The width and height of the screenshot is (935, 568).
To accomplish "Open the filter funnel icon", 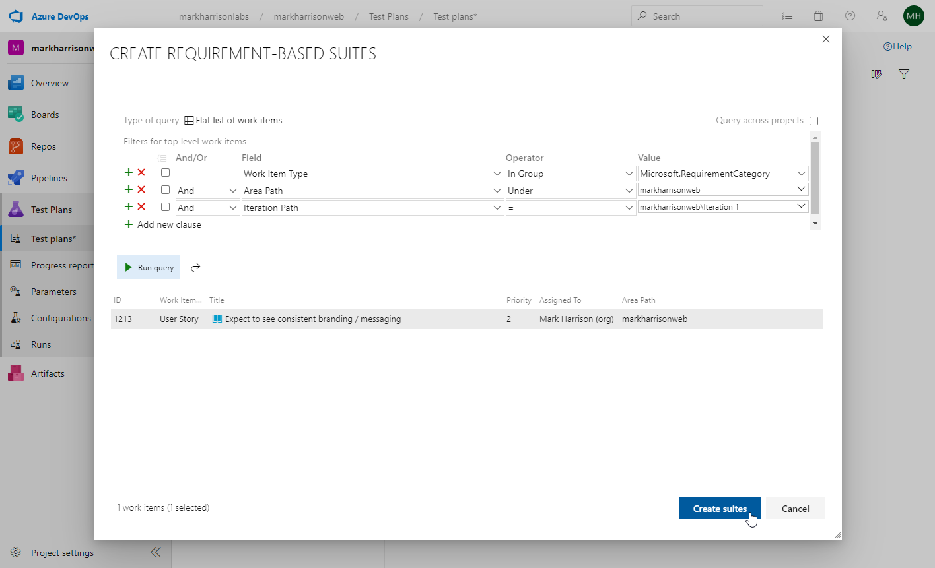I will pyautogui.click(x=904, y=75).
